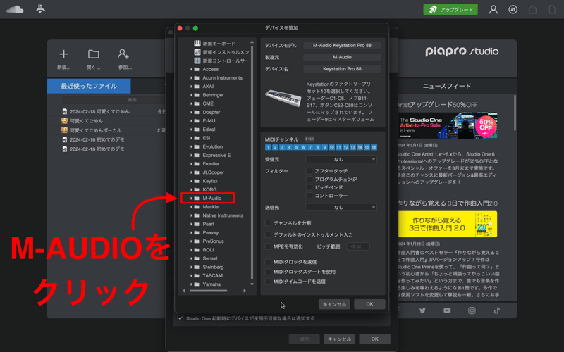Check MIDIクロックを送信 checkbox

(268, 262)
